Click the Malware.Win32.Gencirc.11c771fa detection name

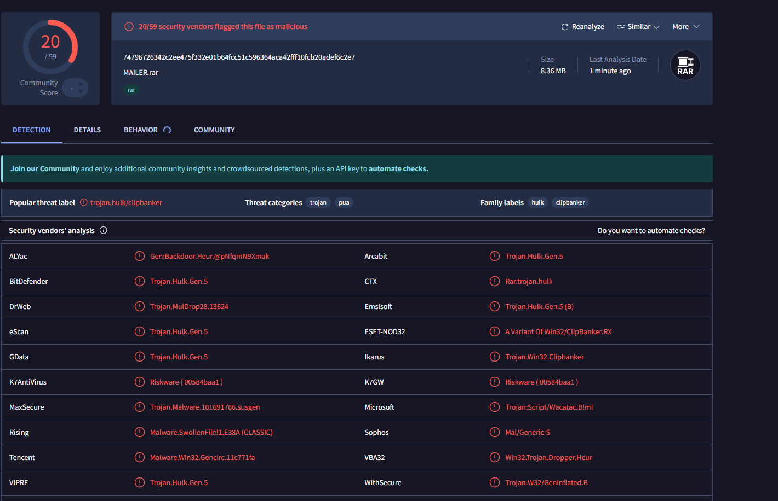(203, 457)
